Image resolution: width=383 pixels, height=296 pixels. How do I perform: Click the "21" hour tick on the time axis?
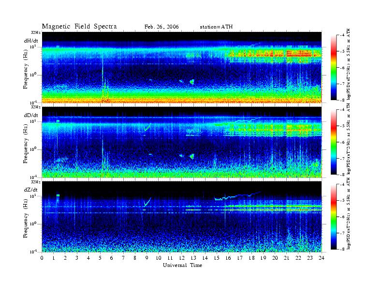[286, 258]
